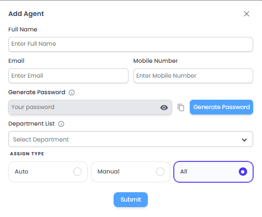Image resolution: width=262 pixels, height=217 pixels.
Task: Open the Select Department combo box
Action: 131,139
